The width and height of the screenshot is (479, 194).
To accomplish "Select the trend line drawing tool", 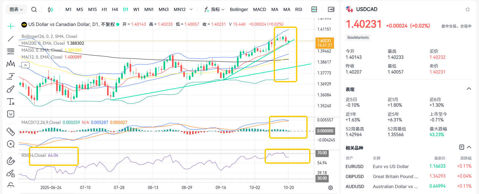I will [x=11, y=39].
